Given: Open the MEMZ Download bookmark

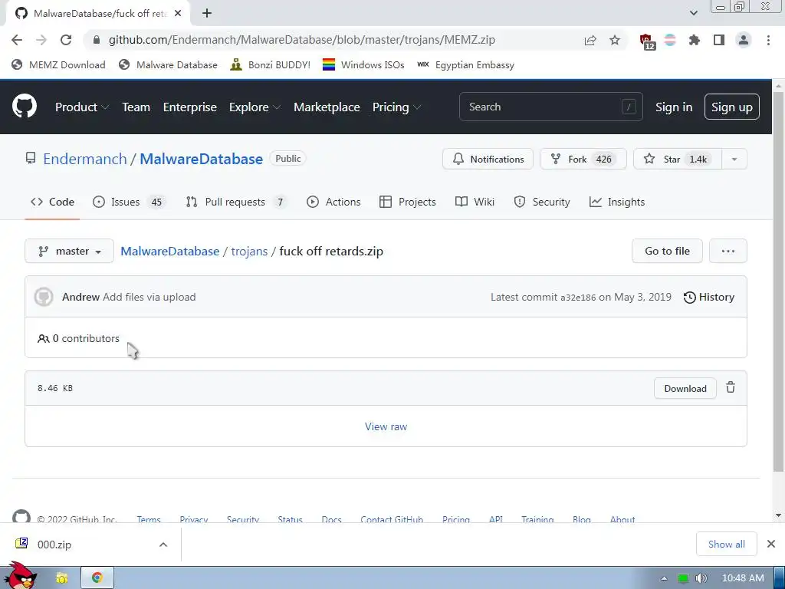Looking at the screenshot, I should point(58,64).
